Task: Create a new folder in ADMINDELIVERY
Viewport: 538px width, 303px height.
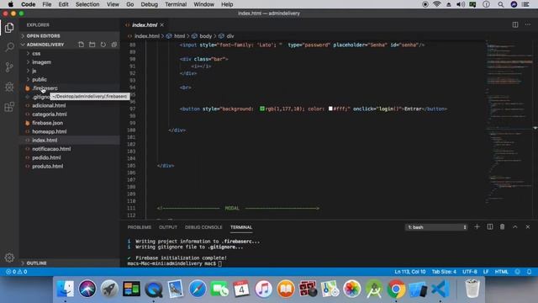Action: click(92, 45)
